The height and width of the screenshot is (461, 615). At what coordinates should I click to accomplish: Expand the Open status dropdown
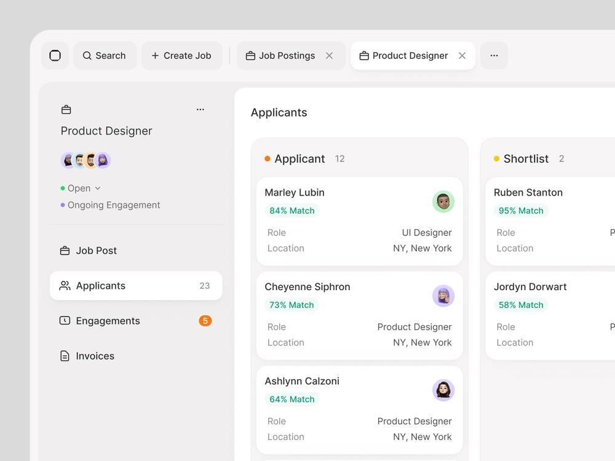tap(81, 188)
